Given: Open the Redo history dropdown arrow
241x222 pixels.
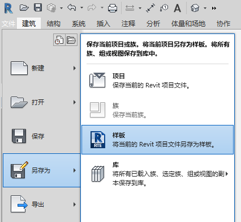Looking at the screenshot, I should (102, 8).
